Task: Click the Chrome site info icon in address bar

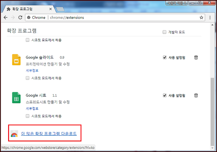Action: (x=29, y=18)
